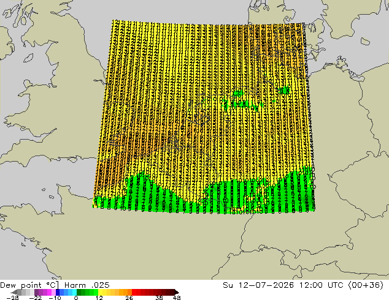Pick the cyan swatch just left of the 0 label
The width and height of the screenshot is (389, 300).
pyautogui.click(x=74, y=292)
